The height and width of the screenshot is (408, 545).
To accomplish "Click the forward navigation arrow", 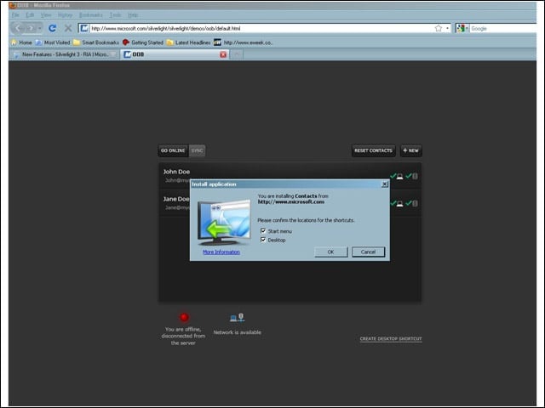I will [31, 28].
